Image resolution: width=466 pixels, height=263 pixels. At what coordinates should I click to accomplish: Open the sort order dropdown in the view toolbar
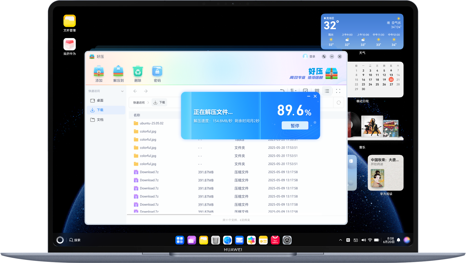[293, 90]
